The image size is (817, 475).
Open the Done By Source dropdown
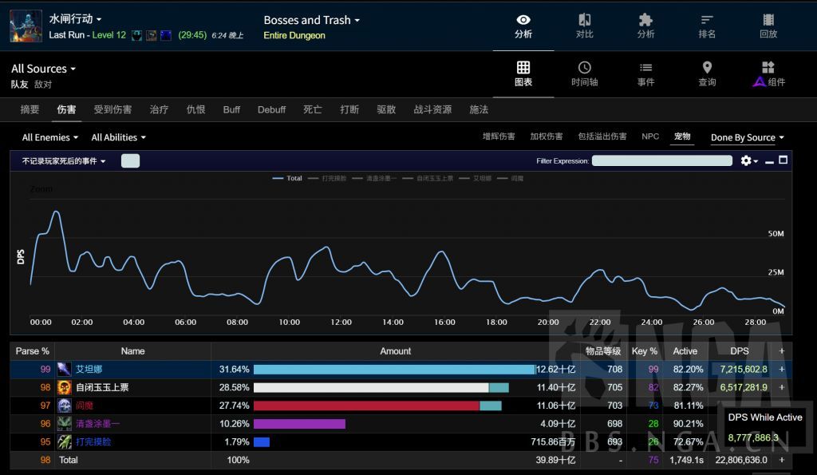[747, 137]
